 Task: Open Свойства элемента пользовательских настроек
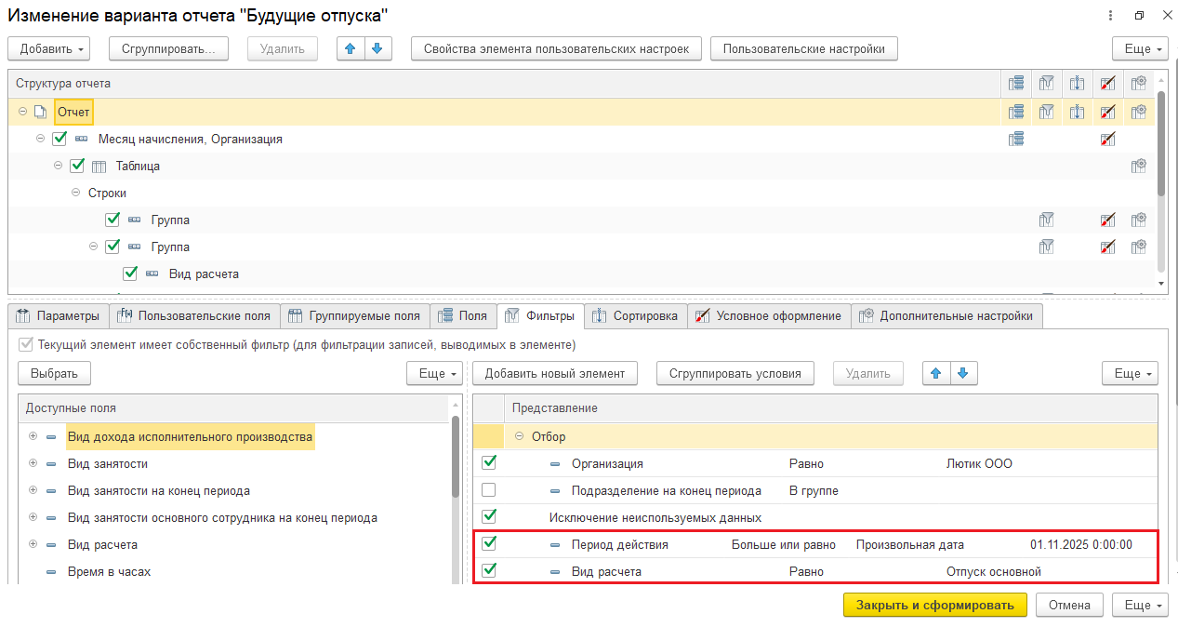click(556, 48)
